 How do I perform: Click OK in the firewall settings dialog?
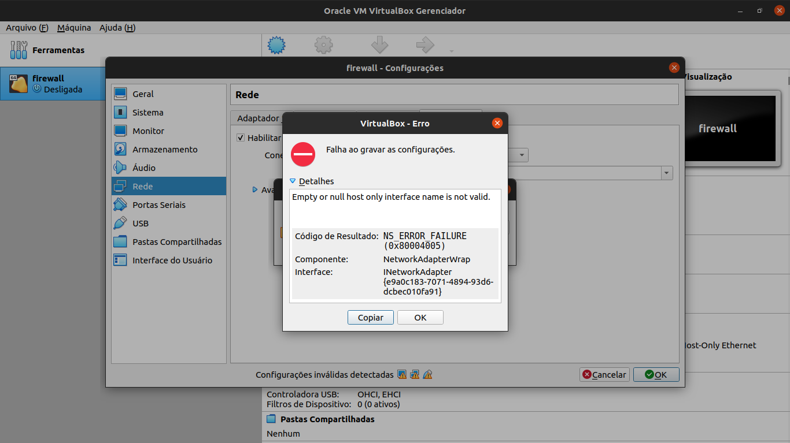[656, 375]
